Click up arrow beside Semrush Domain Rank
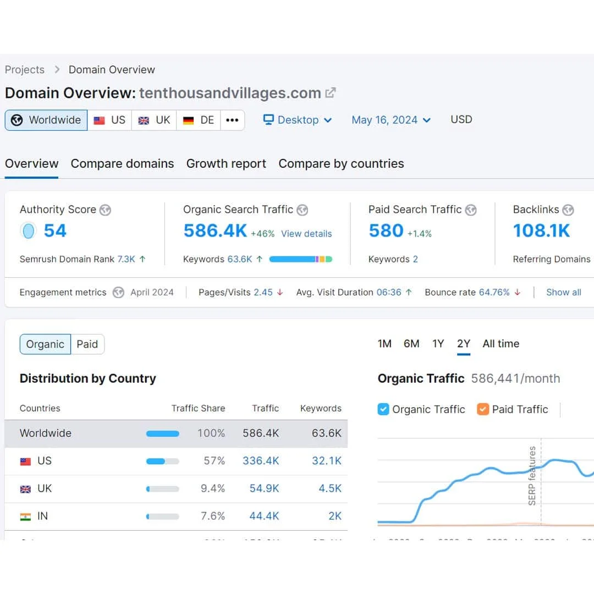The image size is (594, 594). pos(142,259)
